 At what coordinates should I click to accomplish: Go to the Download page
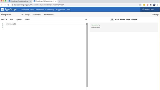point(25,9)
